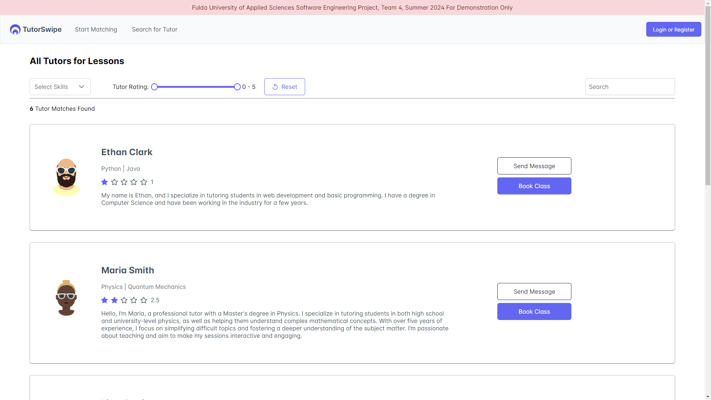This screenshot has width=711, height=400.
Task: Click the TutorSwipe logo icon
Action: tap(15, 30)
